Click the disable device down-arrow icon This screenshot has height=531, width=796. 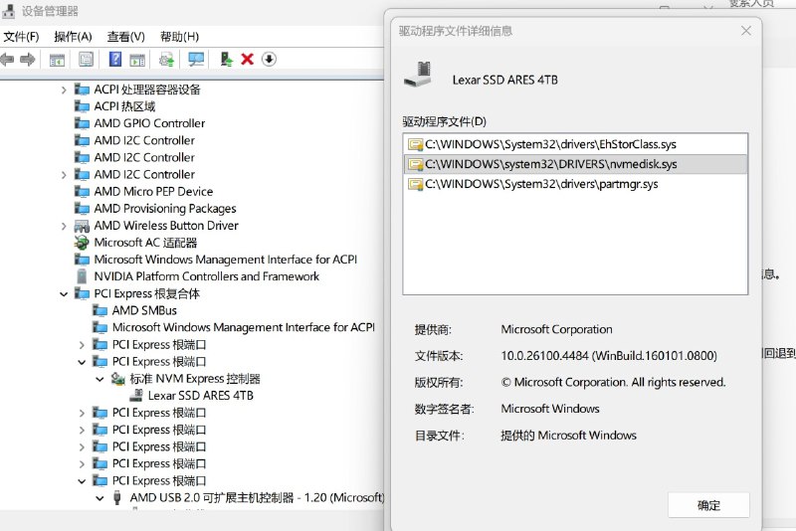[x=269, y=60]
